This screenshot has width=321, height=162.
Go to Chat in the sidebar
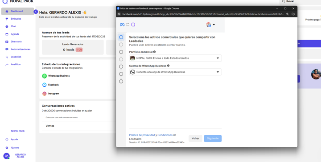tap(13, 26)
